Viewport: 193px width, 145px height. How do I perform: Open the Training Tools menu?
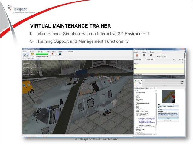coord(51,51)
